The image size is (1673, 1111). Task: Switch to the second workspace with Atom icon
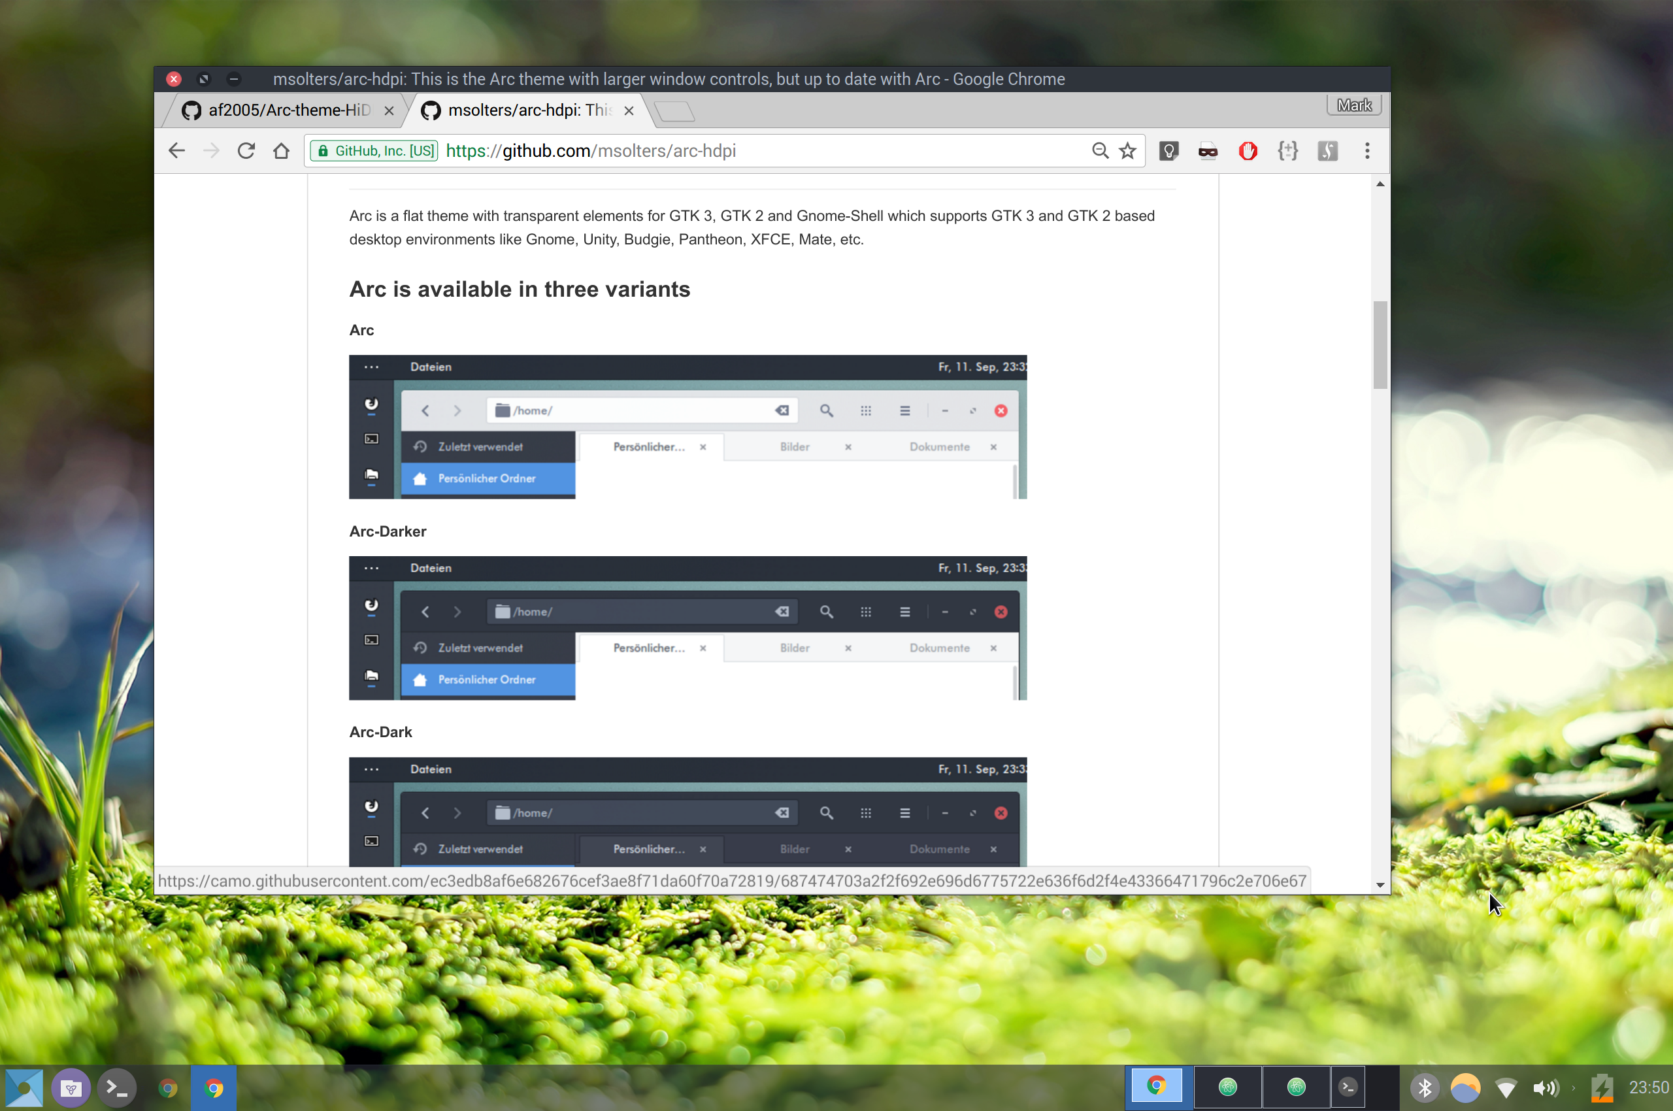(1227, 1086)
